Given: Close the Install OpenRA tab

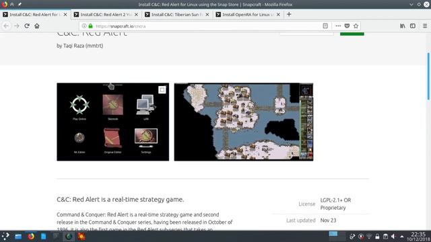Looking at the screenshot, I should (x=278, y=15).
